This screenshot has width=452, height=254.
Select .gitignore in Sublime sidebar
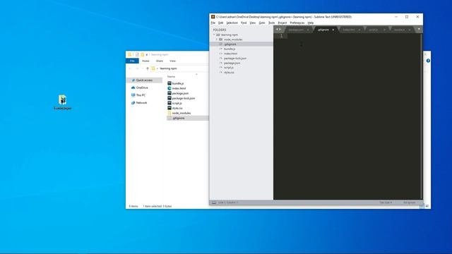coord(242,44)
